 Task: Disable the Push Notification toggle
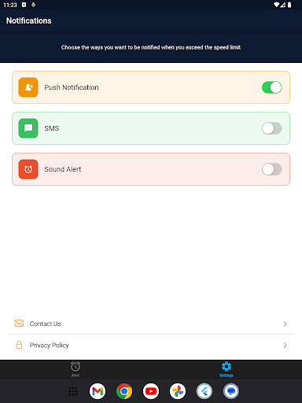click(272, 87)
